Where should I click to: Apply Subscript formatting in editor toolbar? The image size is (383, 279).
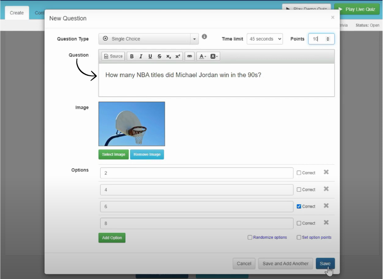pyautogui.click(x=169, y=56)
